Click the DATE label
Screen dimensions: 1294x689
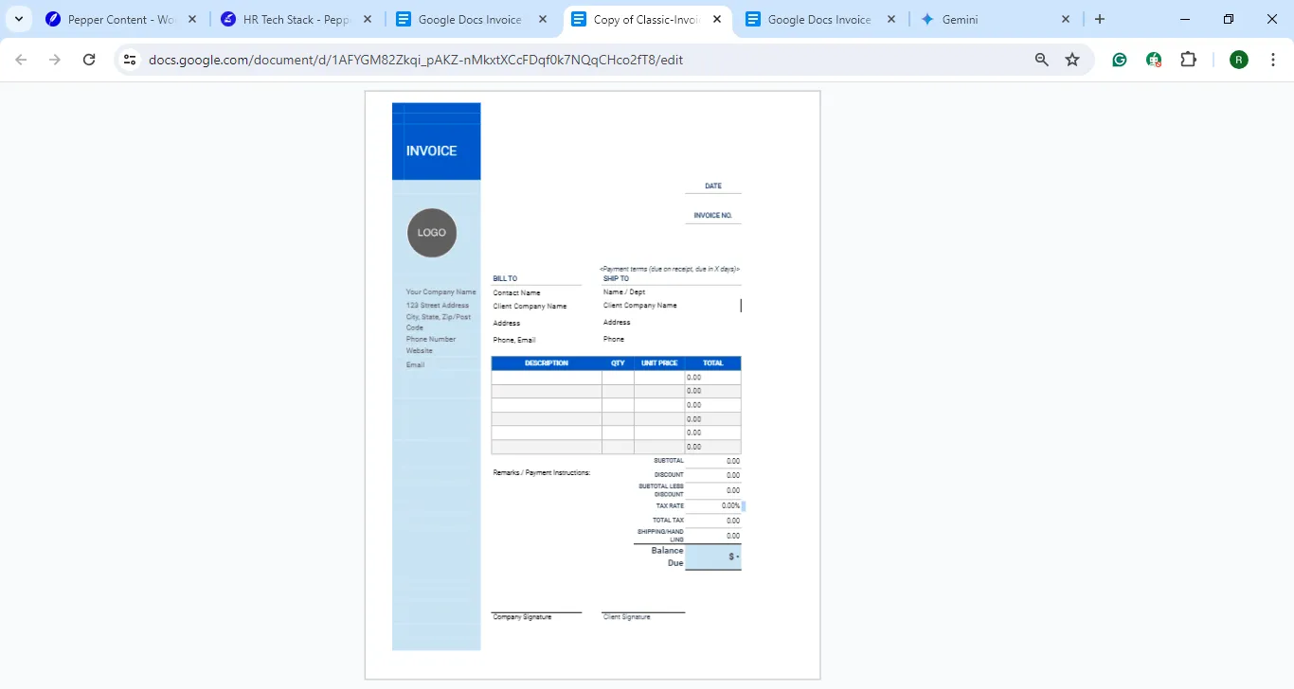[x=713, y=186]
